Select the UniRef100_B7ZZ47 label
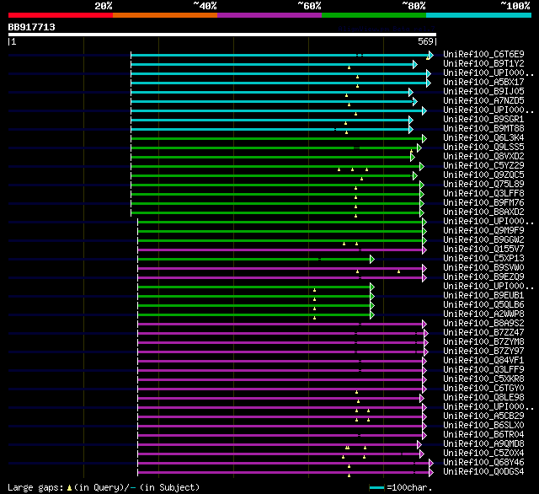539x494 pixels. coord(483,333)
